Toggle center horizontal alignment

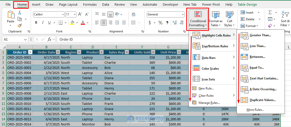104,23
